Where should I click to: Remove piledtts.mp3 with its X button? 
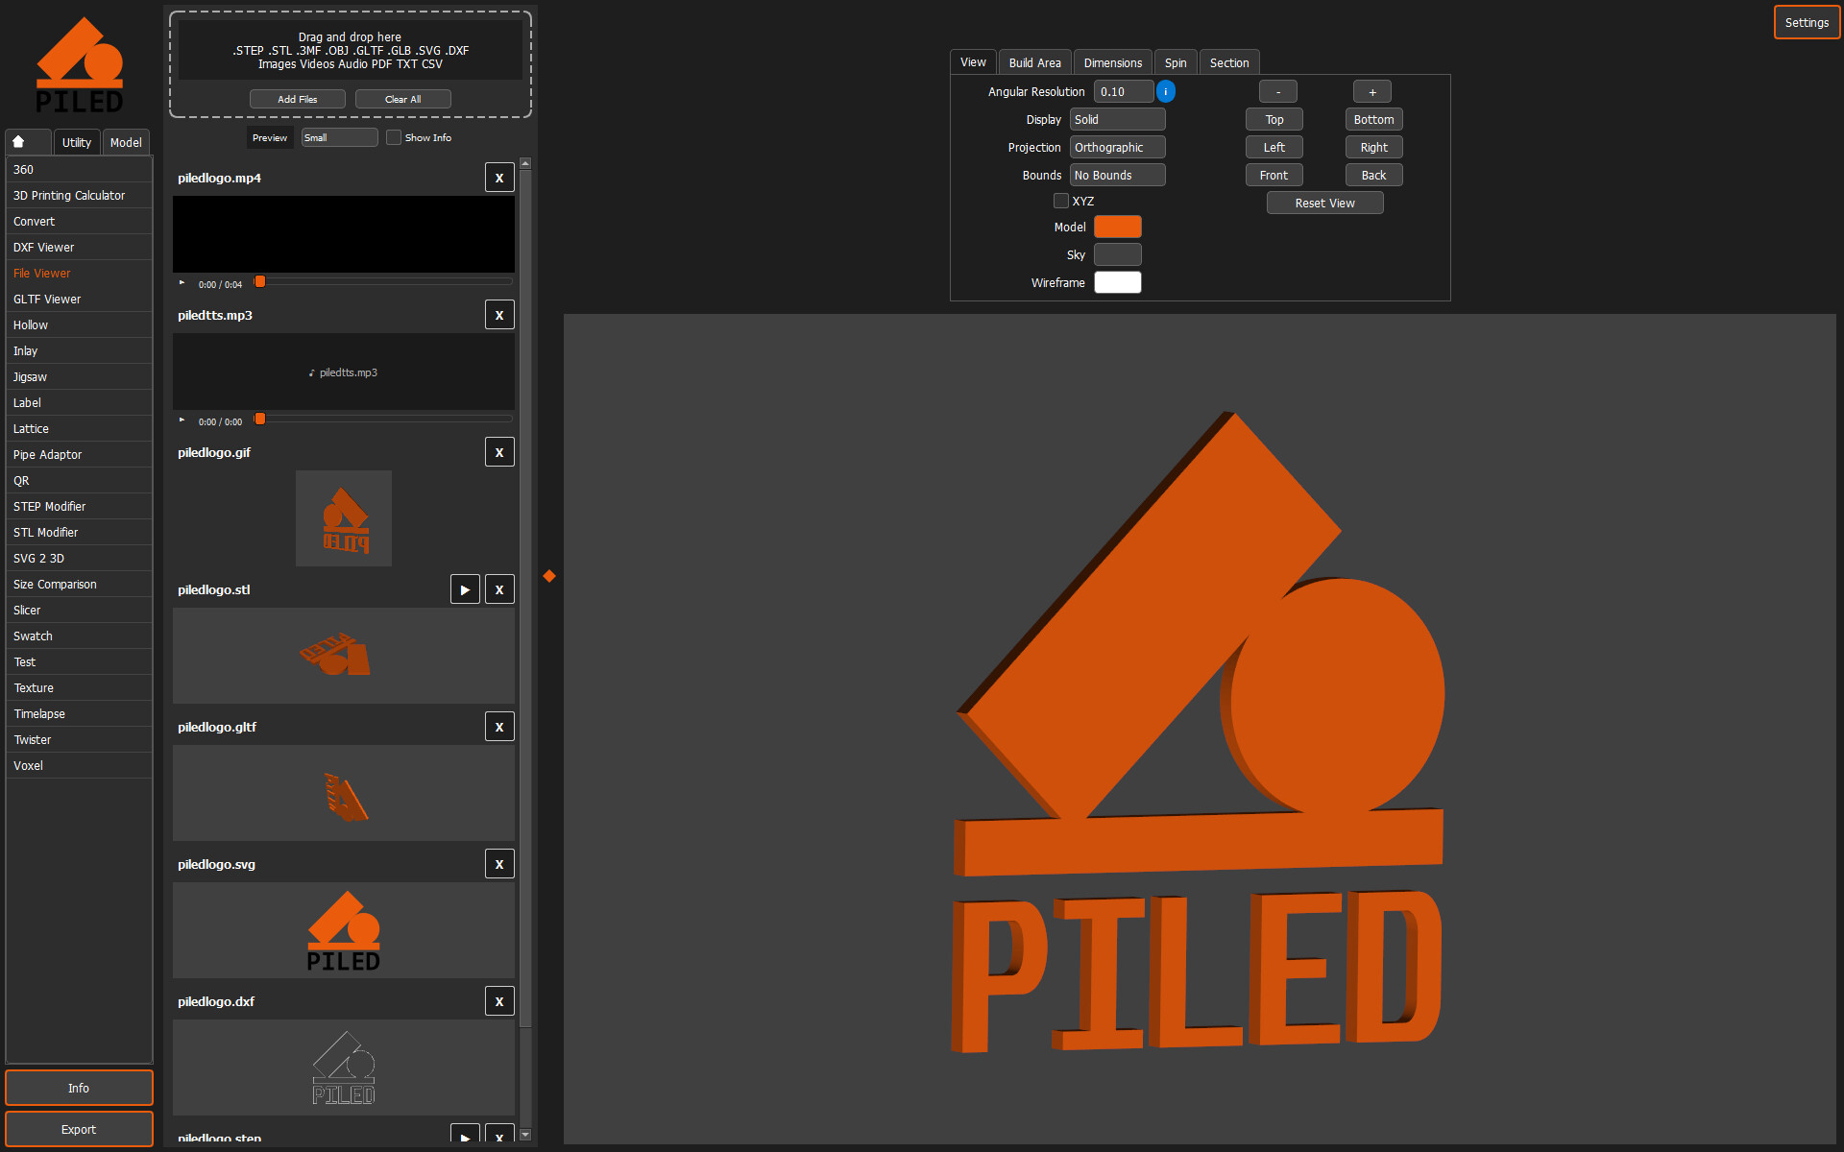(499, 315)
